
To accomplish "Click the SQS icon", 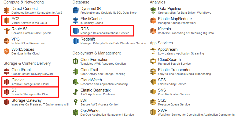I will coord(153,102).
